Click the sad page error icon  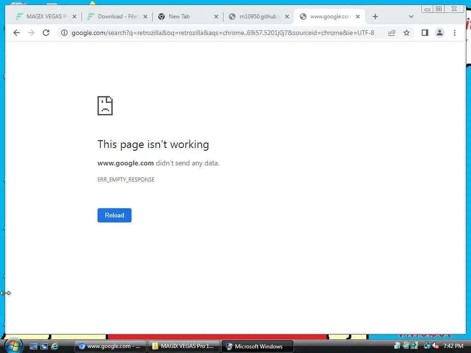[105, 106]
